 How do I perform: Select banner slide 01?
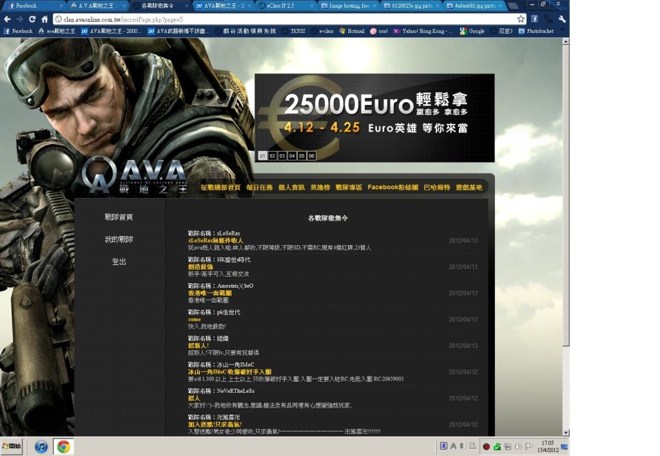263,156
